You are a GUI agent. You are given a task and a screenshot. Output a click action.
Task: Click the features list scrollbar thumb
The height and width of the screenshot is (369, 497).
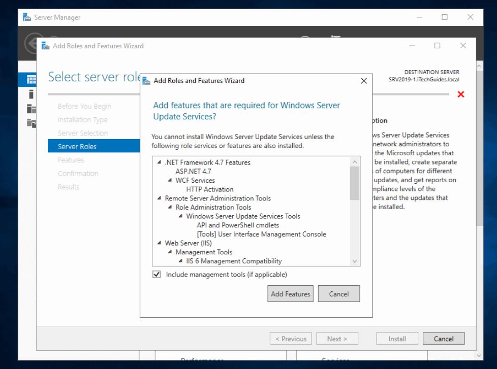coord(355,183)
